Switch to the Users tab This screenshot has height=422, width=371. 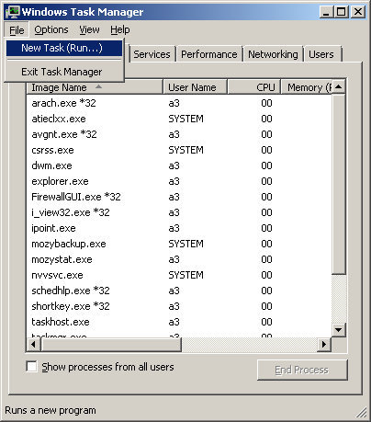(x=321, y=54)
